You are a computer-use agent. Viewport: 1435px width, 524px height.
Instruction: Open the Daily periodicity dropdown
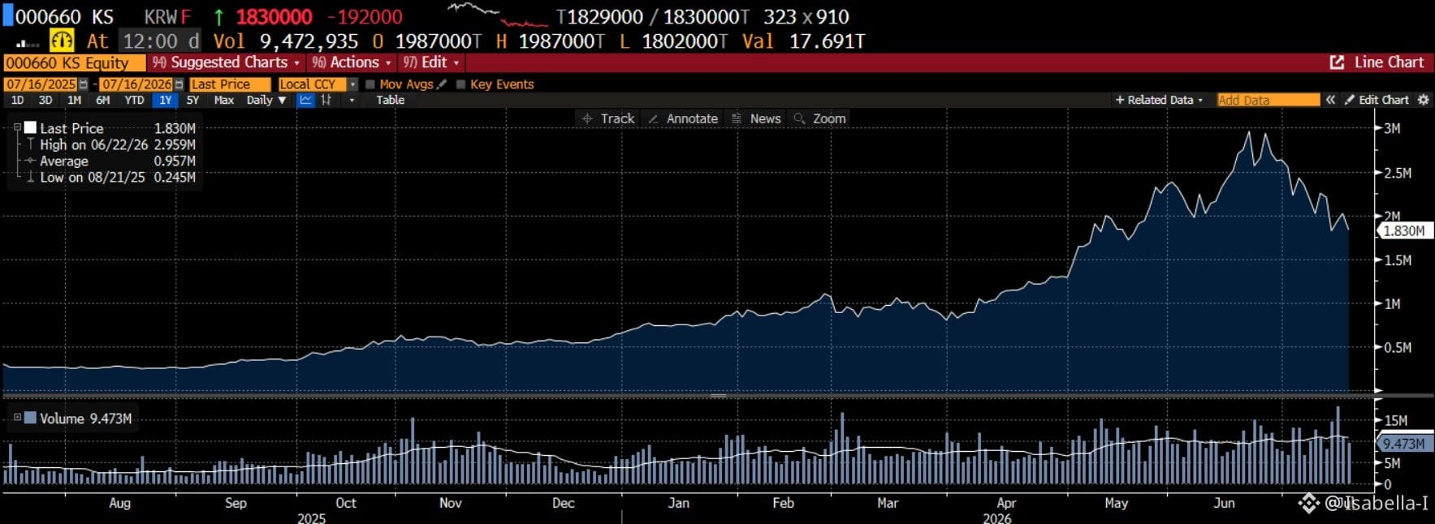click(x=266, y=101)
